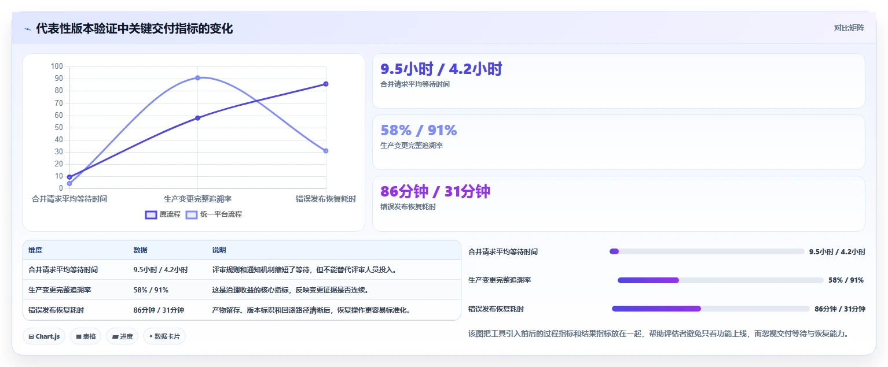Select table value 86分钟 / 31分钟

[x=159, y=310]
